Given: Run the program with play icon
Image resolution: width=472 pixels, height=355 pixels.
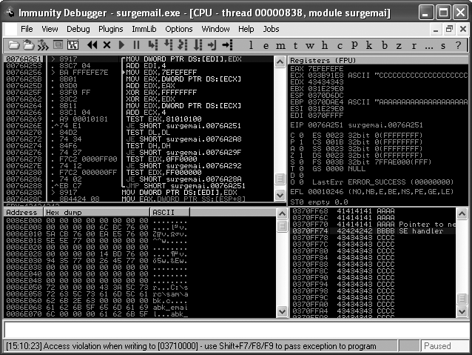Looking at the screenshot, I should (x=121, y=45).
